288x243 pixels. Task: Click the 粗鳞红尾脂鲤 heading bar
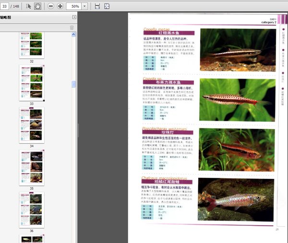[167, 182]
